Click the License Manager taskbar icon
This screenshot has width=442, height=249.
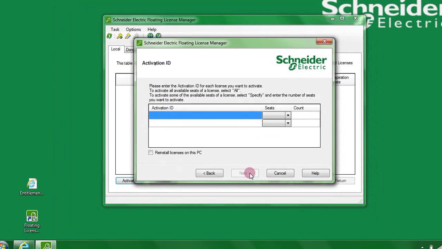(46, 245)
